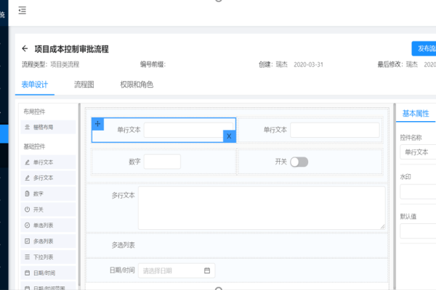Open the calendar icon in 请选择日期 field
436x290 pixels.
[207, 270]
